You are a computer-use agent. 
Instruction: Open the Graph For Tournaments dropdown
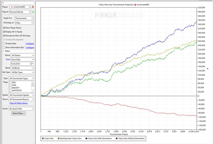(24, 18)
